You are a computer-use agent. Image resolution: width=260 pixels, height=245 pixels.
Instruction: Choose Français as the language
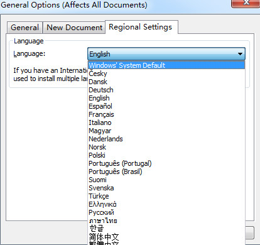point(166,114)
